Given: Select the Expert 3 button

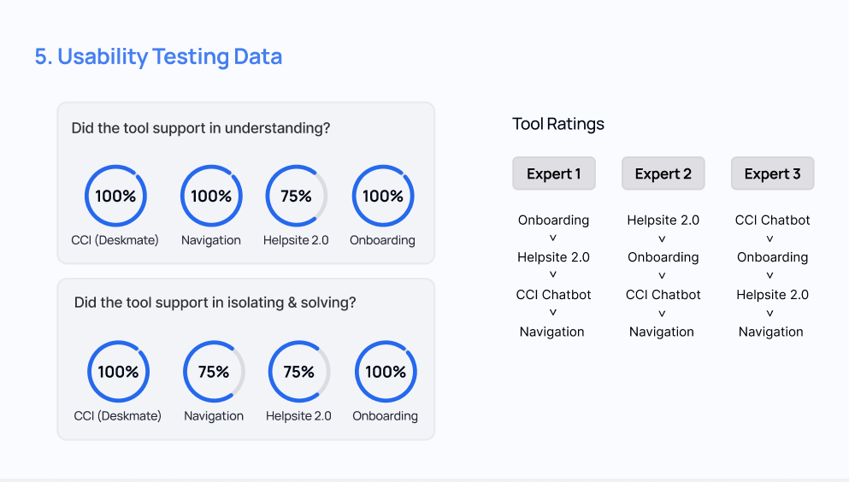Looking at the screenshot, I should point(773,173).
